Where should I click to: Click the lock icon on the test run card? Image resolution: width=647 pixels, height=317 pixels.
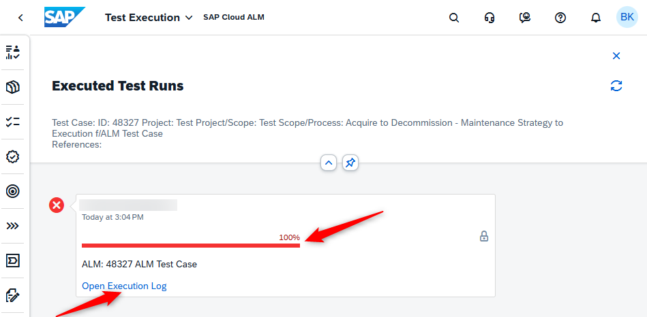[x=484, y=236]
